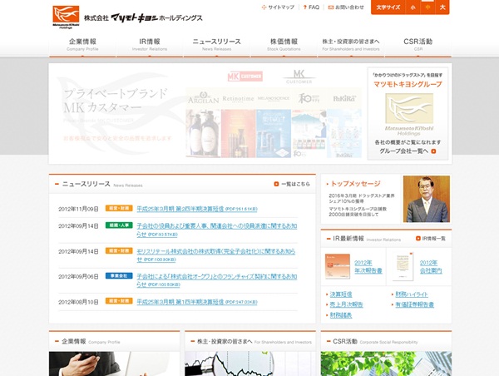This screenshot has width=499, height=376.
Task: Click the ARGELAN bottles product image
Action: [x=204, y=133]
